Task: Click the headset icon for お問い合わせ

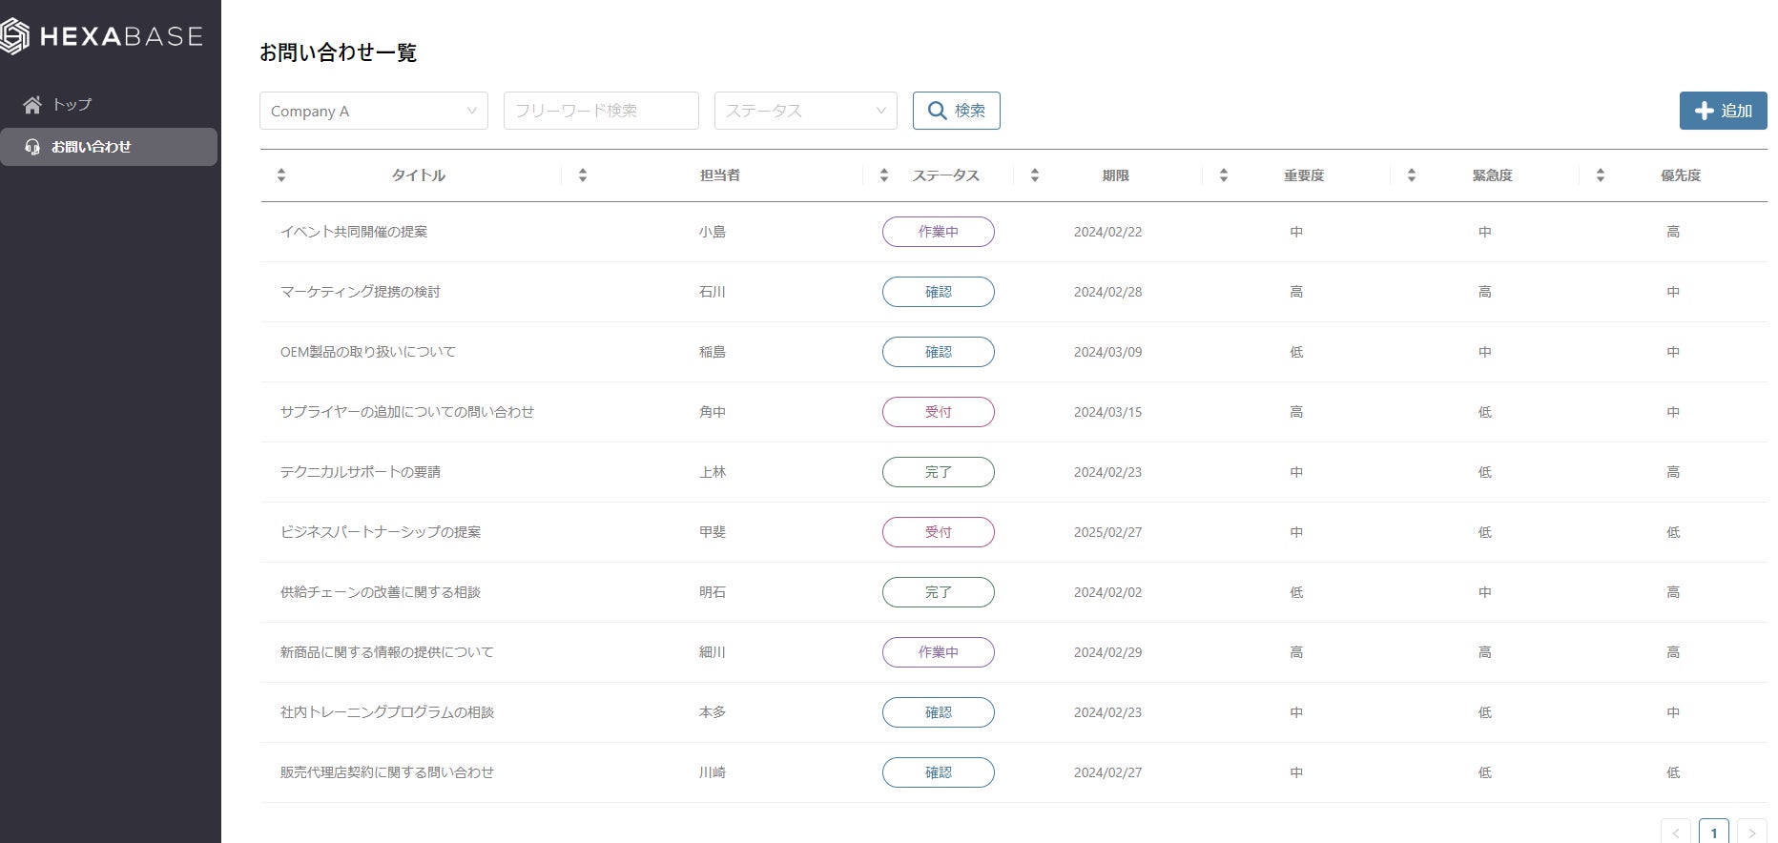Action: tap(32, 147)
